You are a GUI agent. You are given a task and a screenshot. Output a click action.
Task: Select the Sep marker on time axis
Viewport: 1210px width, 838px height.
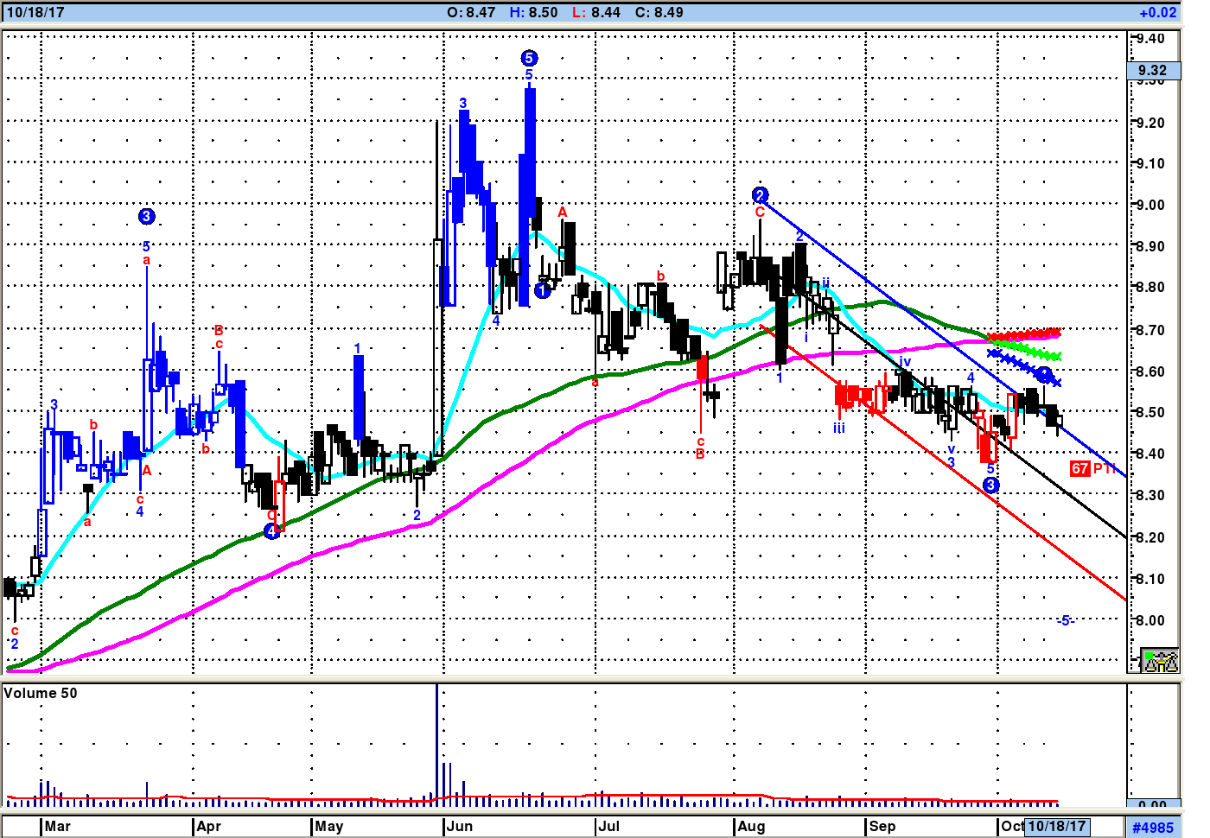(x=882, y=826)
